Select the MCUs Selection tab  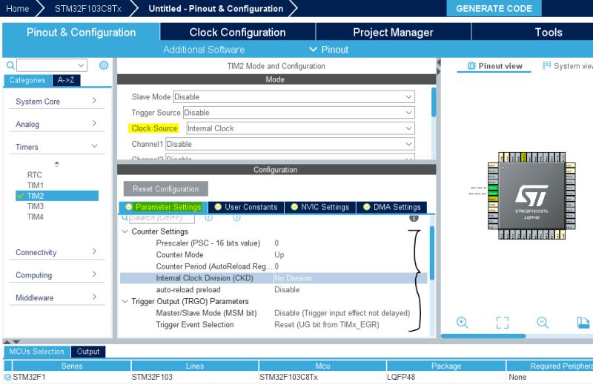tap(36, 352)
